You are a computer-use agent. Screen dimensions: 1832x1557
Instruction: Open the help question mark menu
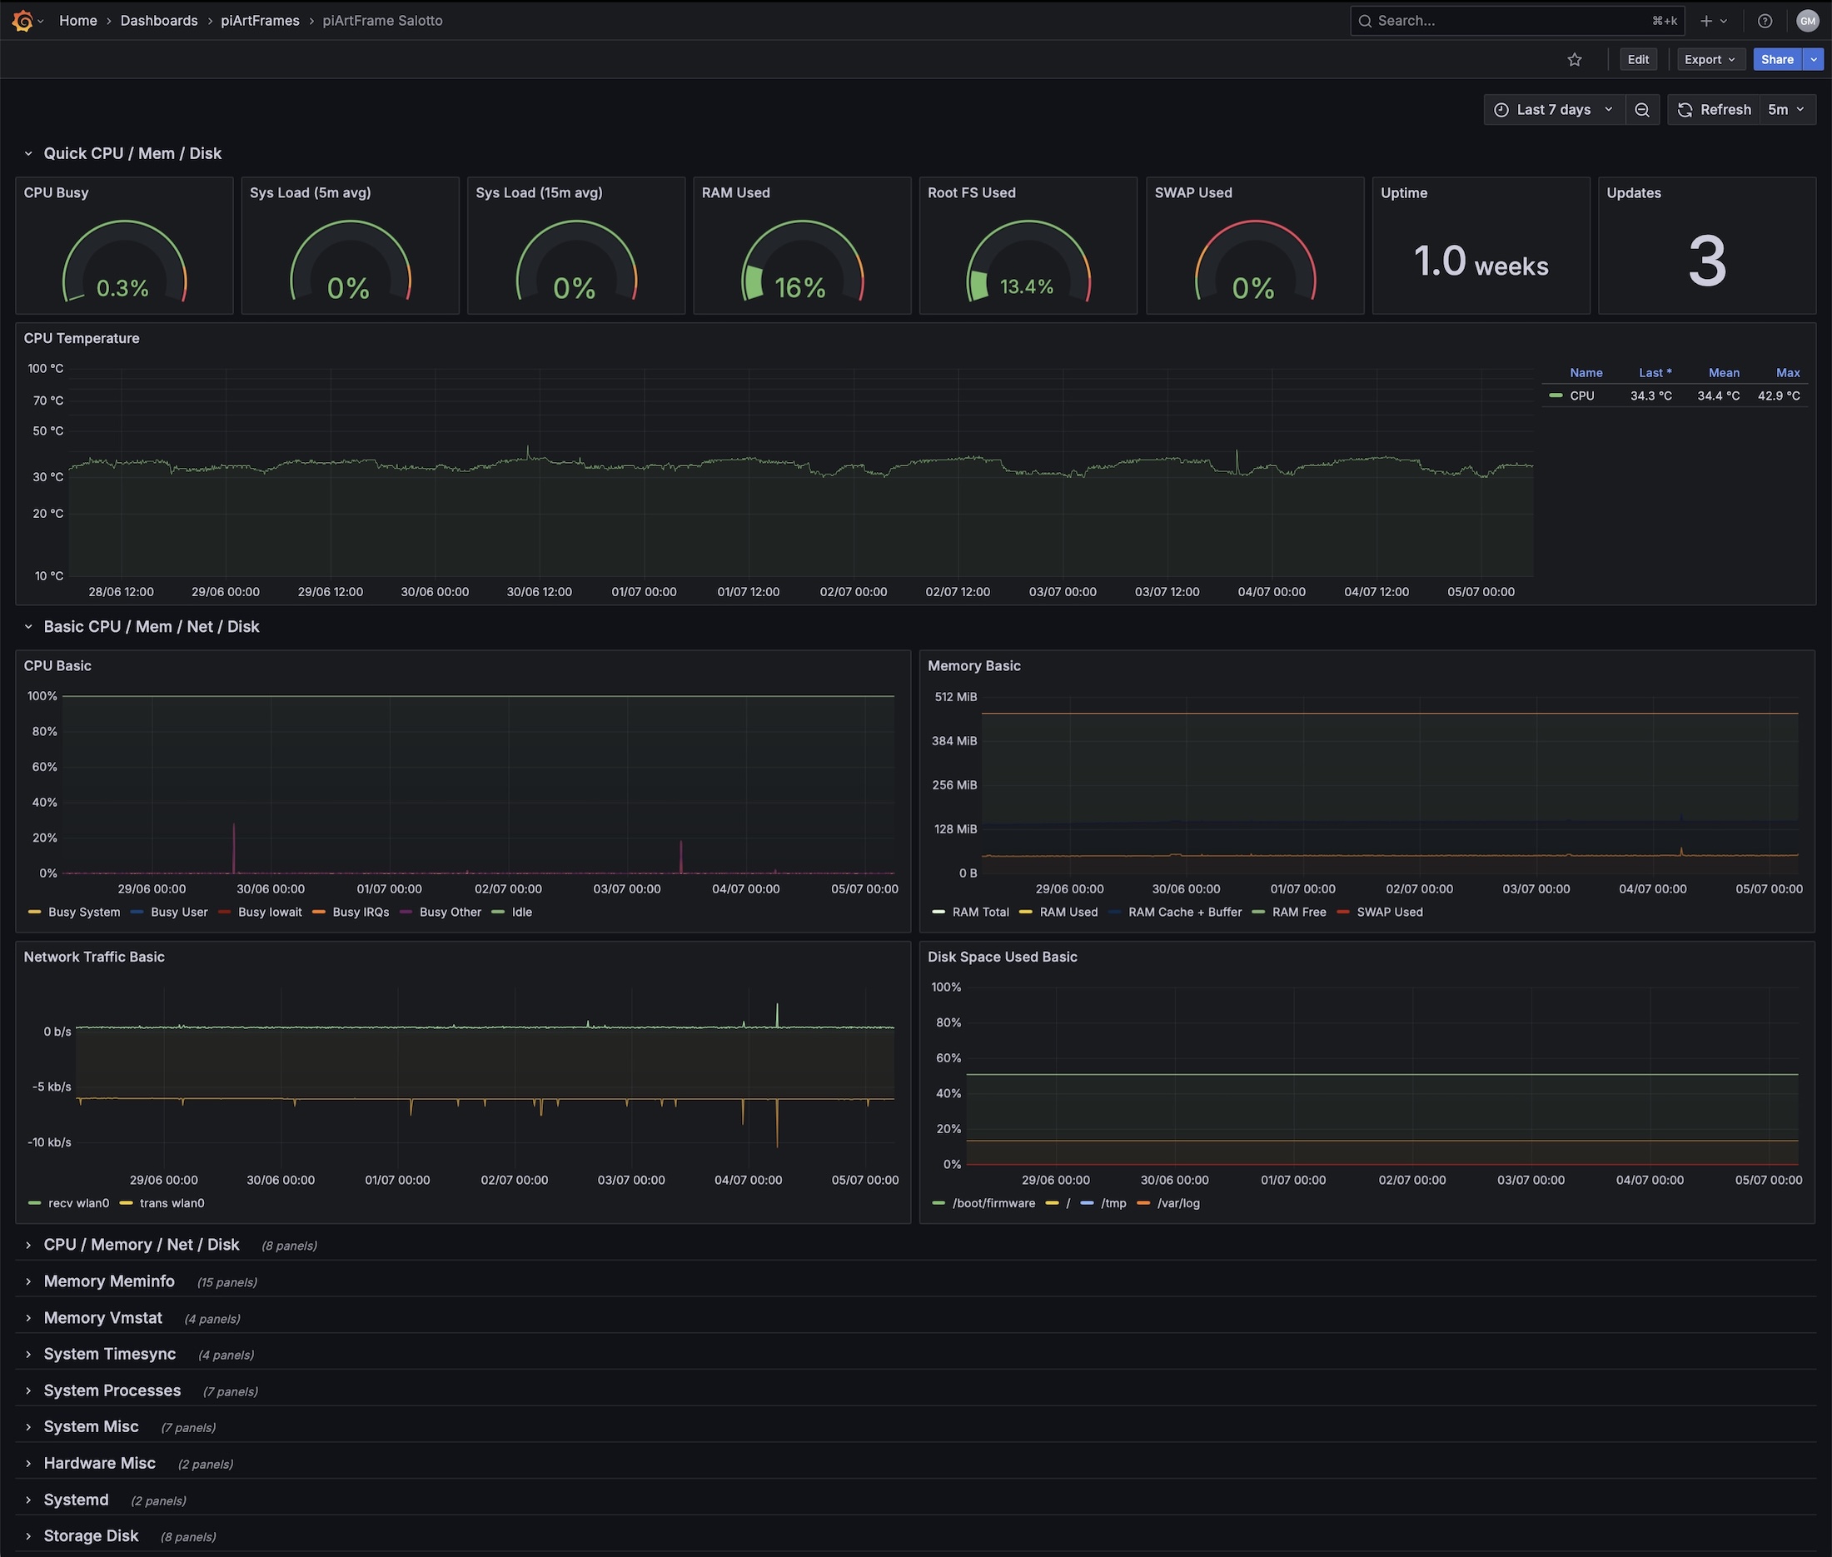point(1764,21)
